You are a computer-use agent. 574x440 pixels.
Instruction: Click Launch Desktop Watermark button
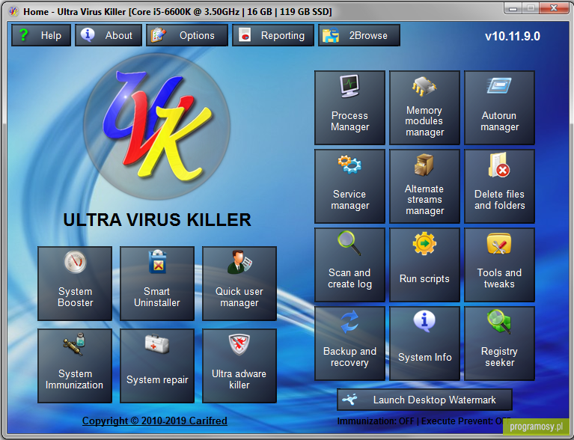424,400
